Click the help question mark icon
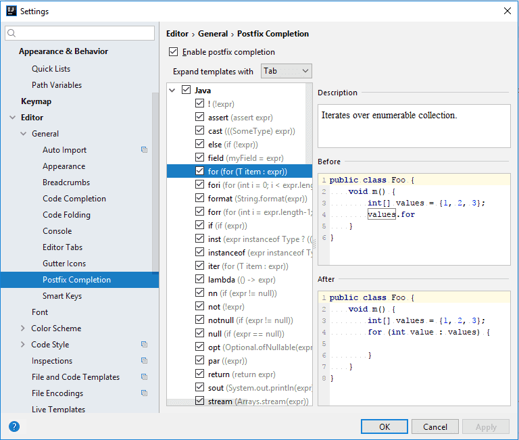Image resolution: width=519 pixels, height=440 pixels. point(14,426)
